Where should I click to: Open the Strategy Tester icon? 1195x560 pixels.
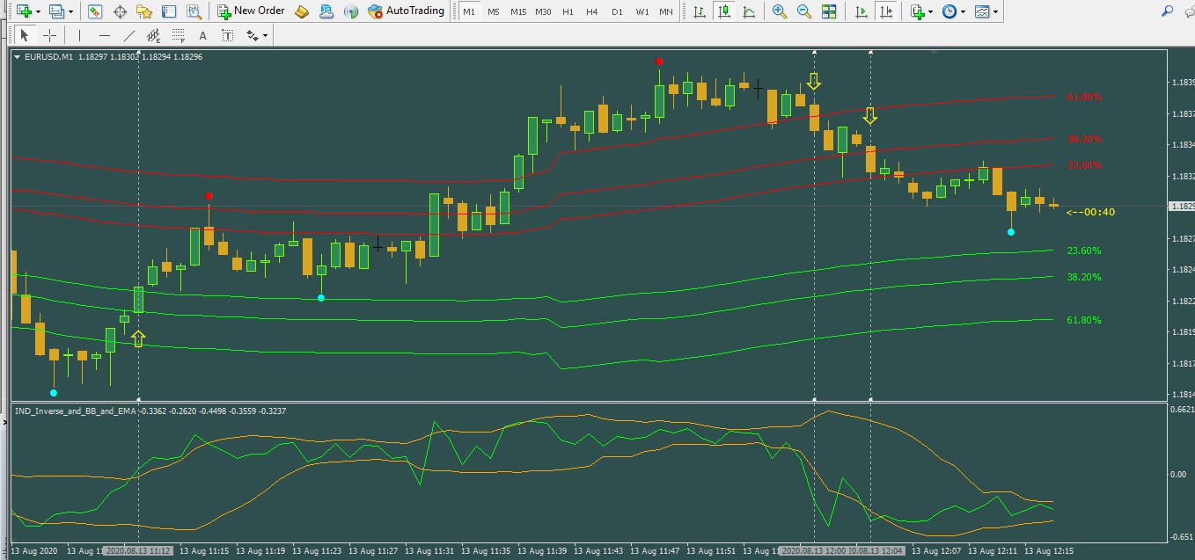[x=194, y=11]
